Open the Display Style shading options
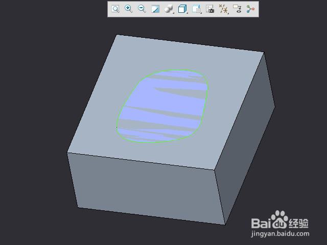The image size is (327, 245). (x=169, y=9)
